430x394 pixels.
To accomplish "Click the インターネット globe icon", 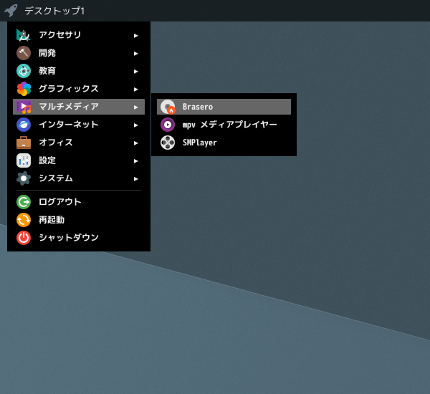I will click(24, 125).
